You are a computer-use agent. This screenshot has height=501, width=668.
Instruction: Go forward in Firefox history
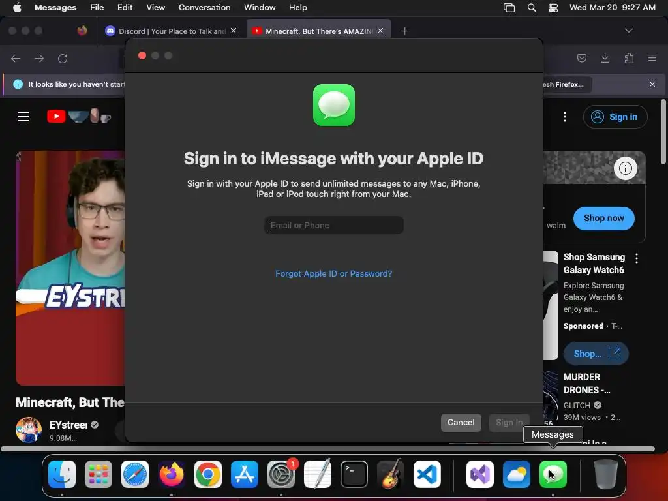click(39, 58)
